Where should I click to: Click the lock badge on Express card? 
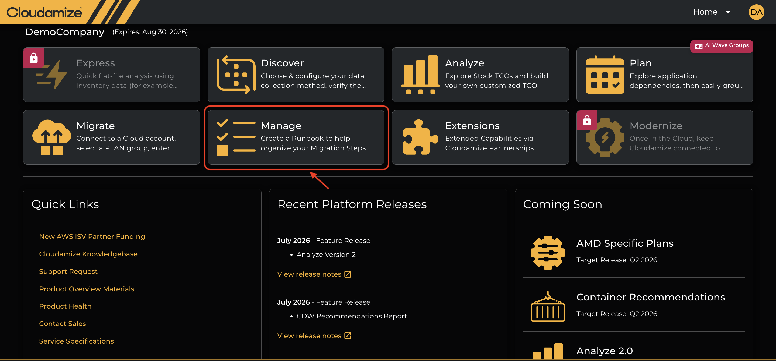(34, 58)
